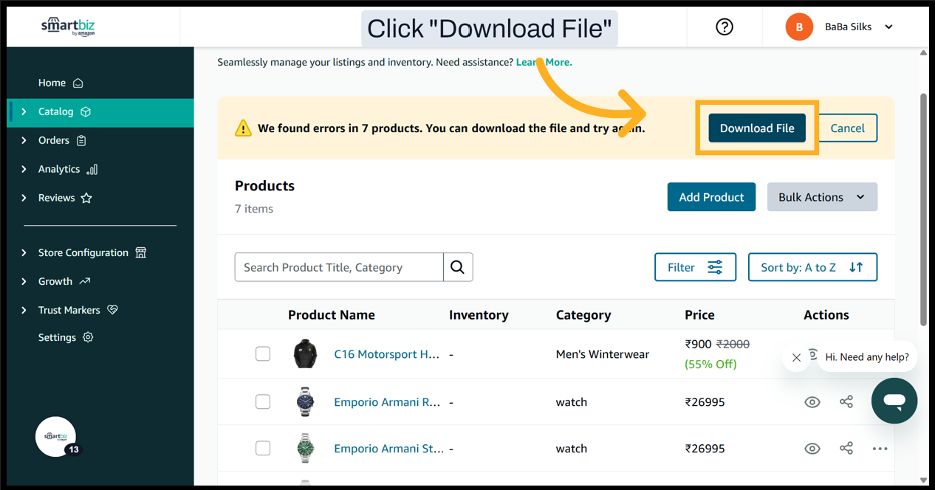Go to Analytics in sidebar
The image size is (935, 490).
pos(59,169)
